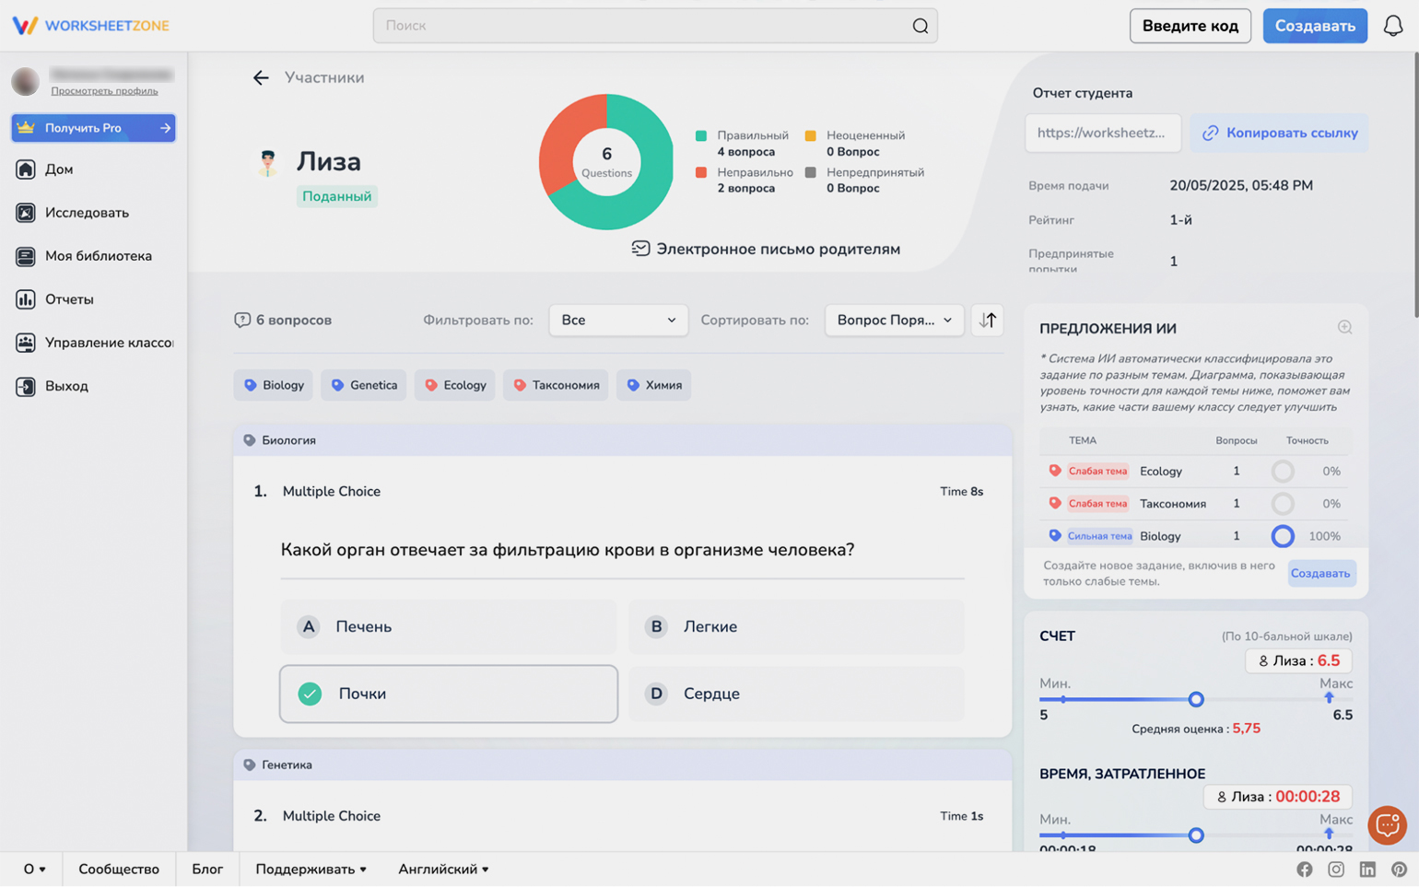This screenshot has height=887, width=1419.
Task: Click the student report URL field
Action: [x=1103, y=133]
